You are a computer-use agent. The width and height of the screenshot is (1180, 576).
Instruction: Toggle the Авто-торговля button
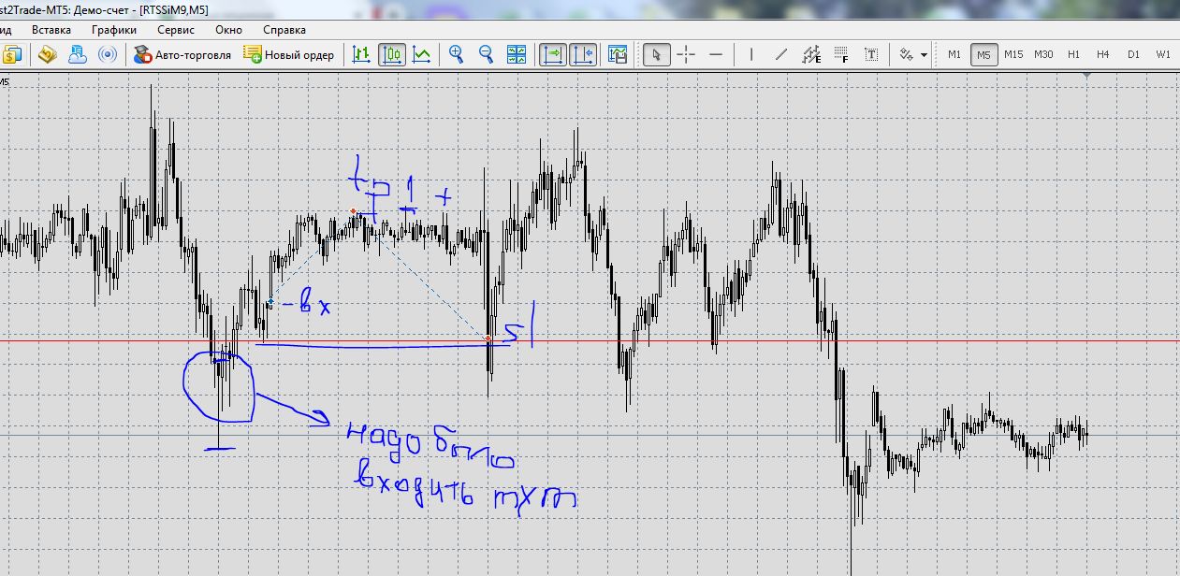click(182, 54)
